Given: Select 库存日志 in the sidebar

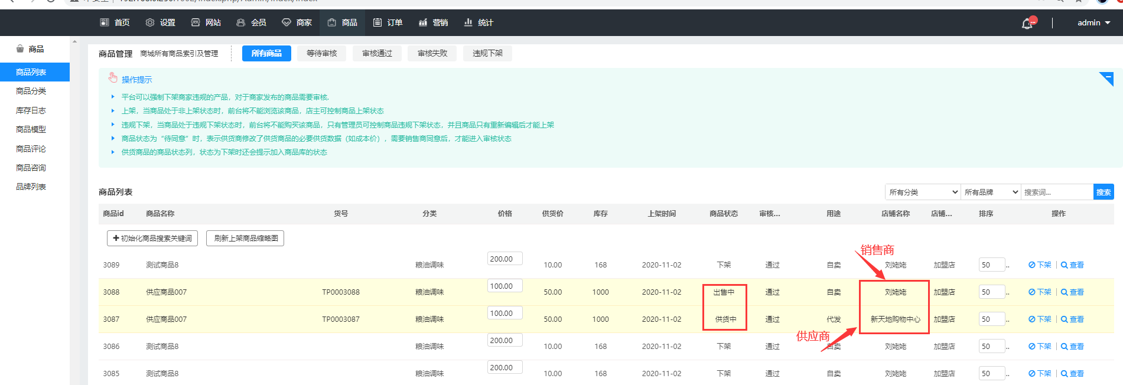Looking at the screenshot, I should (x=31, y=110).
